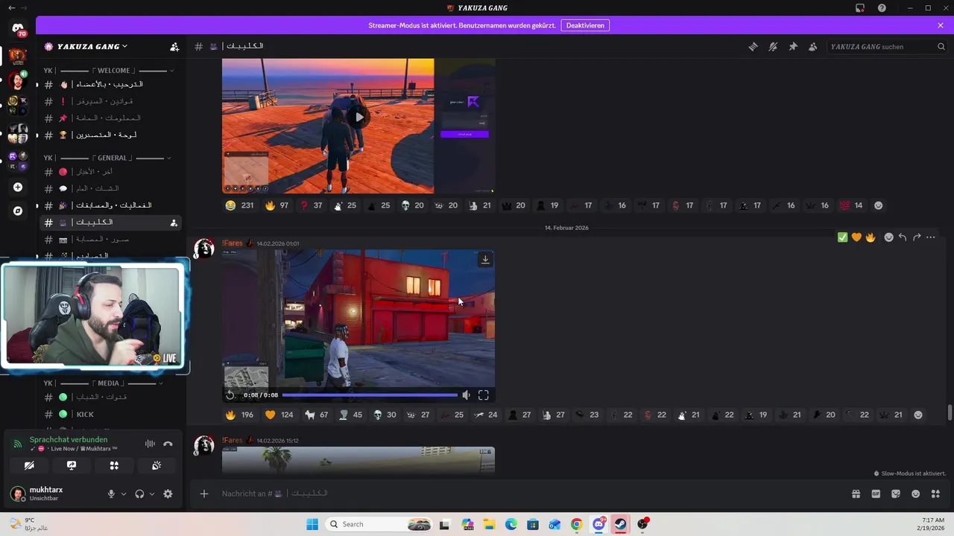Share your screen button in voice panel

pos(72,465)
